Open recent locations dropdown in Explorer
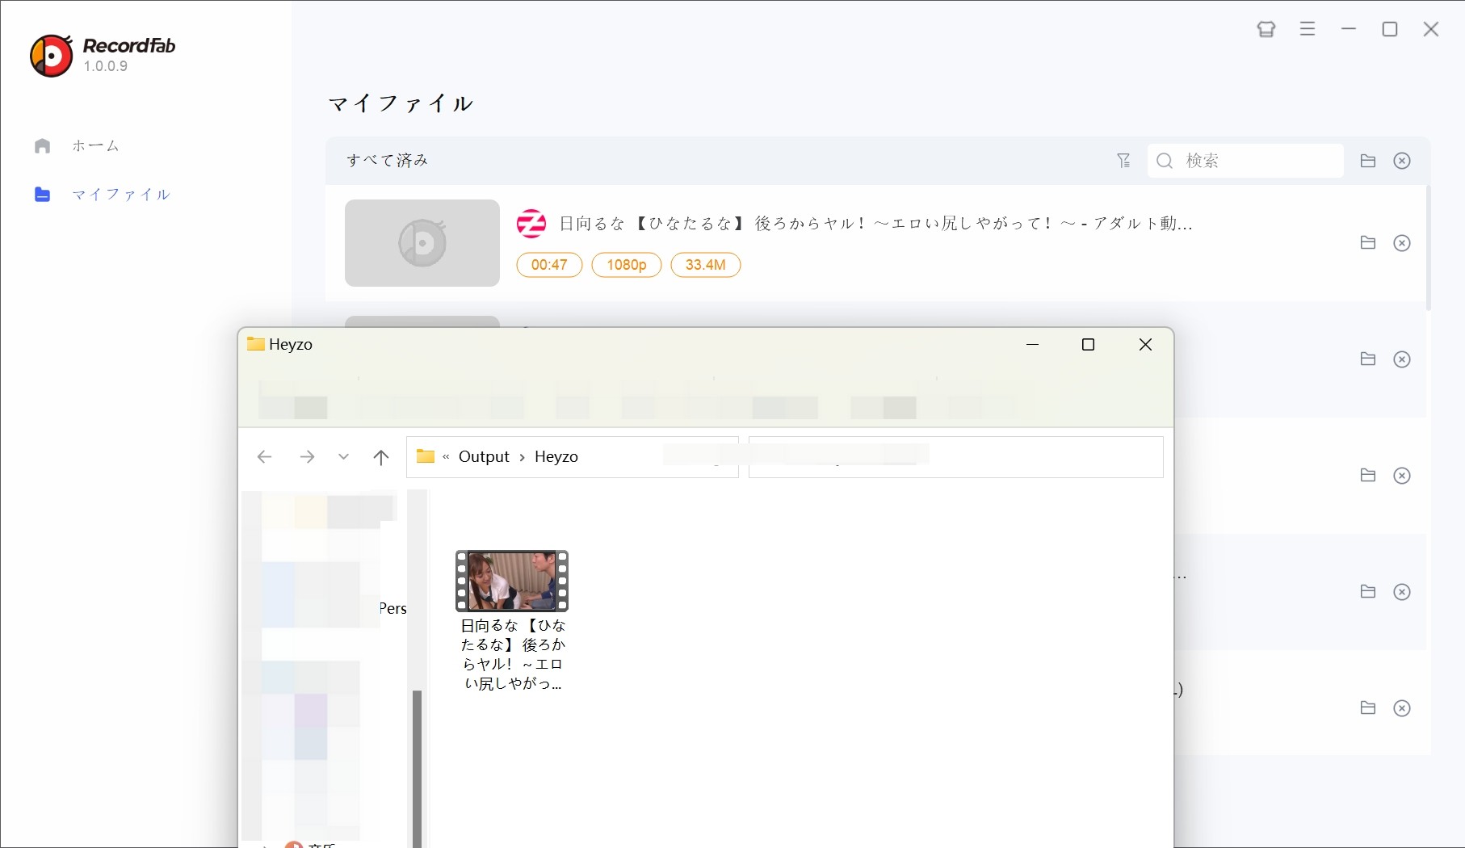The image size is (1465, 848). [343, 457]
